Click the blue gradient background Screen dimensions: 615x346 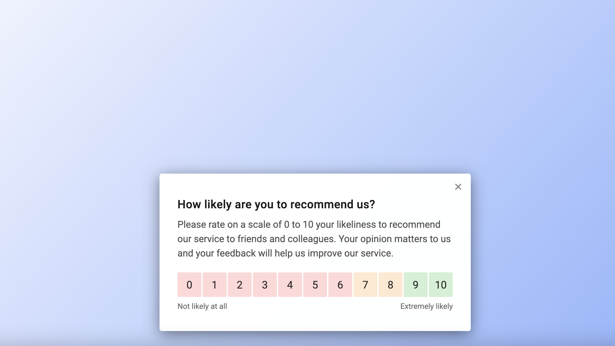coord(90,90)
